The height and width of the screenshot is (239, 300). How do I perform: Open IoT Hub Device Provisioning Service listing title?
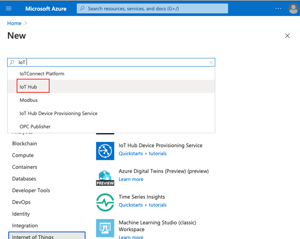160,145
